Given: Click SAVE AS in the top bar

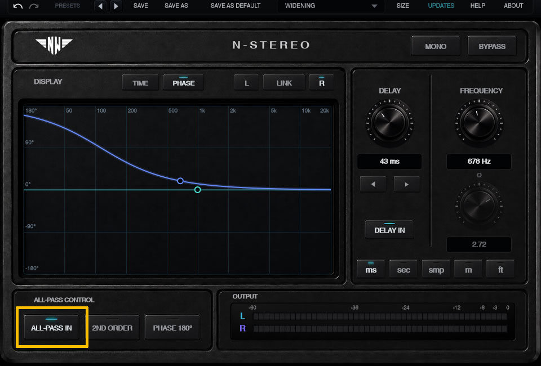Looking at the screenshot, I should click(176, 6).
